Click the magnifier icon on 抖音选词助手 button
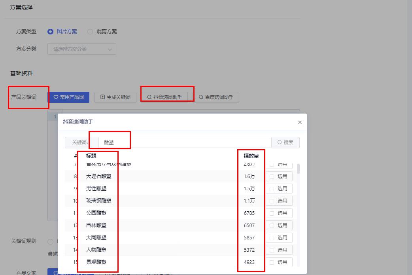 [x=149, y=97]
